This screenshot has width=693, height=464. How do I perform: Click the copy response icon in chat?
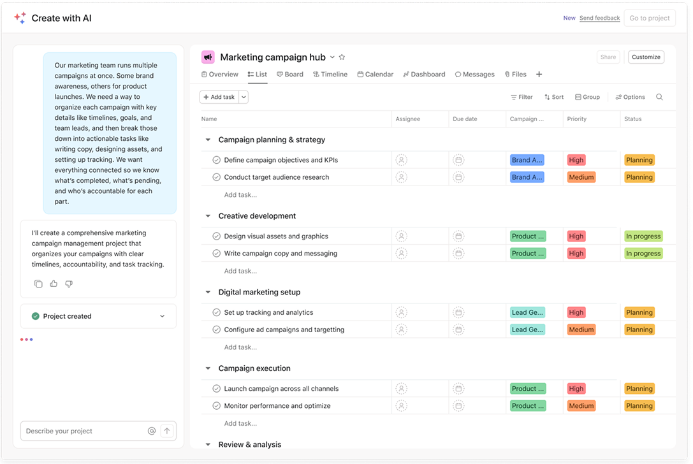tap(38, 284)
